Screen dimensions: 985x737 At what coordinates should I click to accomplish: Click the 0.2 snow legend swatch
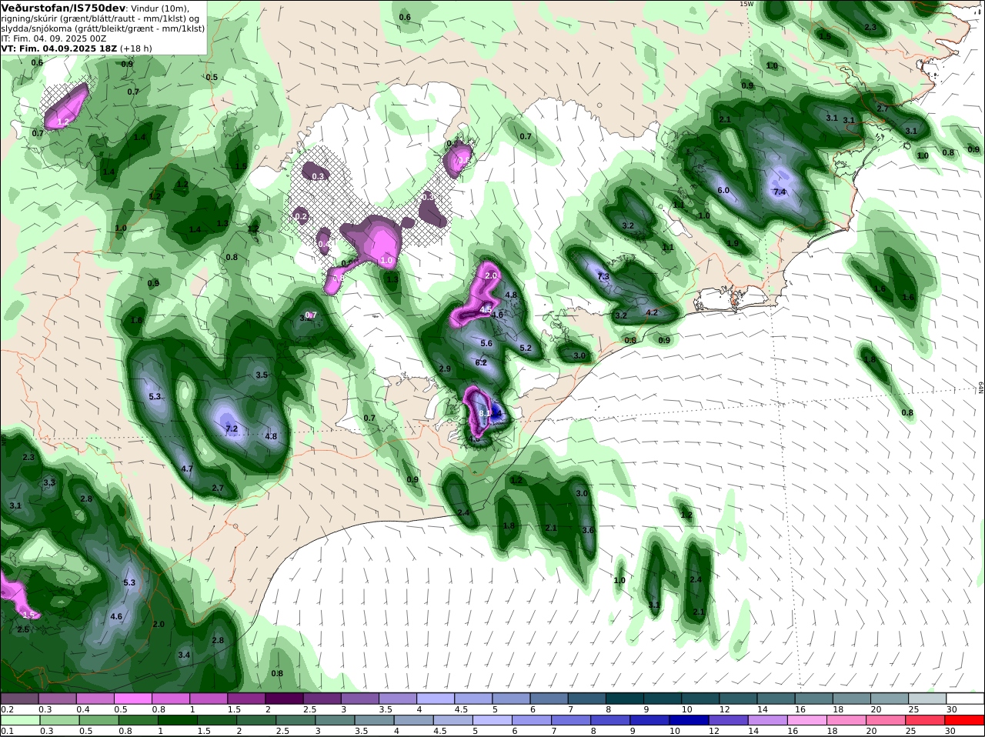point(20,698)
